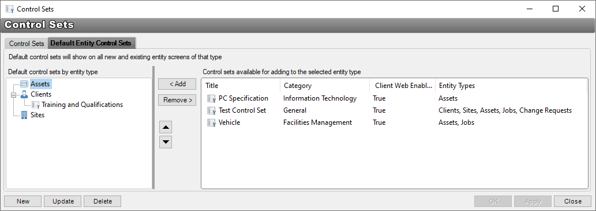596x211 pixels.
Task: Click the New button
Action: pyautogui.click(x=23, y=201)
